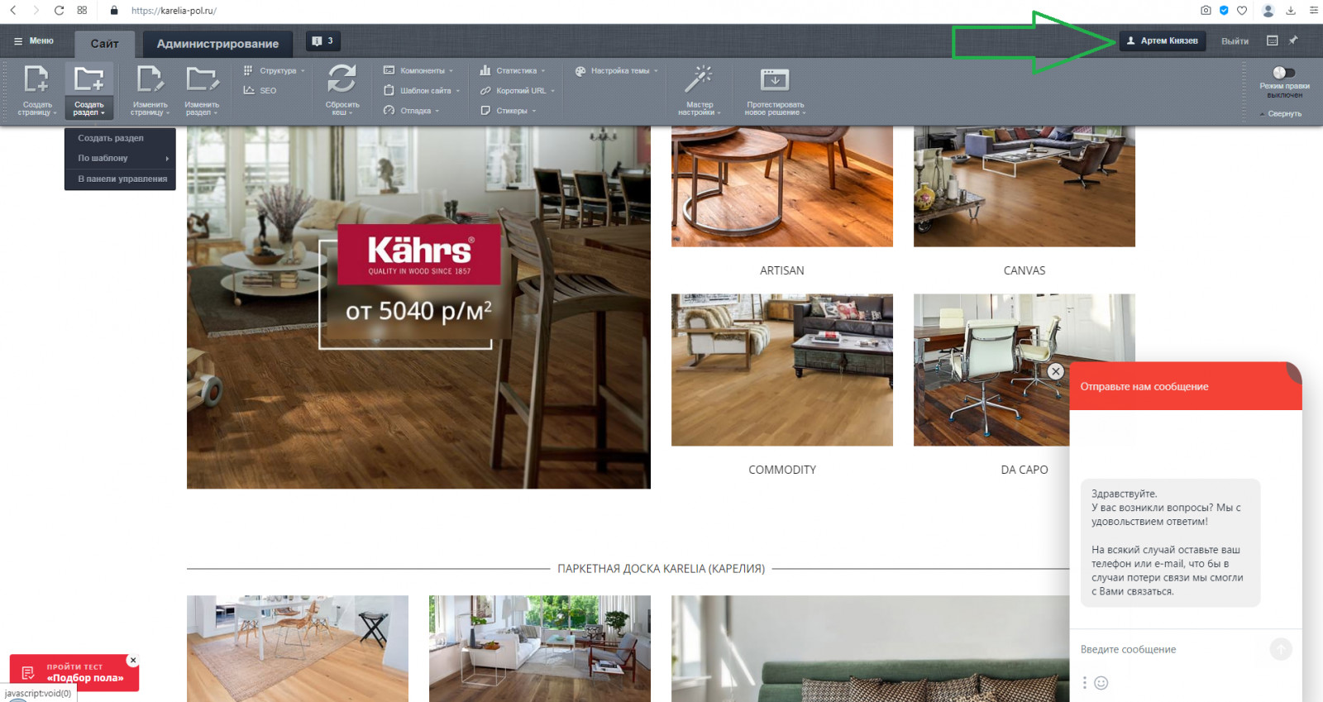Expand the Статистика dropdown
1323x702 pixels.
click(x=513, y=70)
